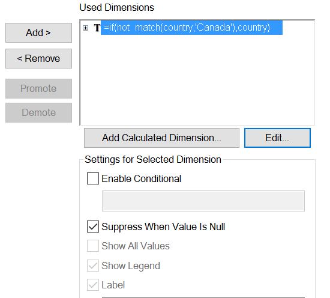Select the =if(not match(country,'Canada'),country) dimension

(x=191, y=28)
